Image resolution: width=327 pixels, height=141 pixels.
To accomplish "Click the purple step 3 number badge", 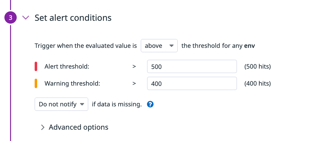I will 10,18.
